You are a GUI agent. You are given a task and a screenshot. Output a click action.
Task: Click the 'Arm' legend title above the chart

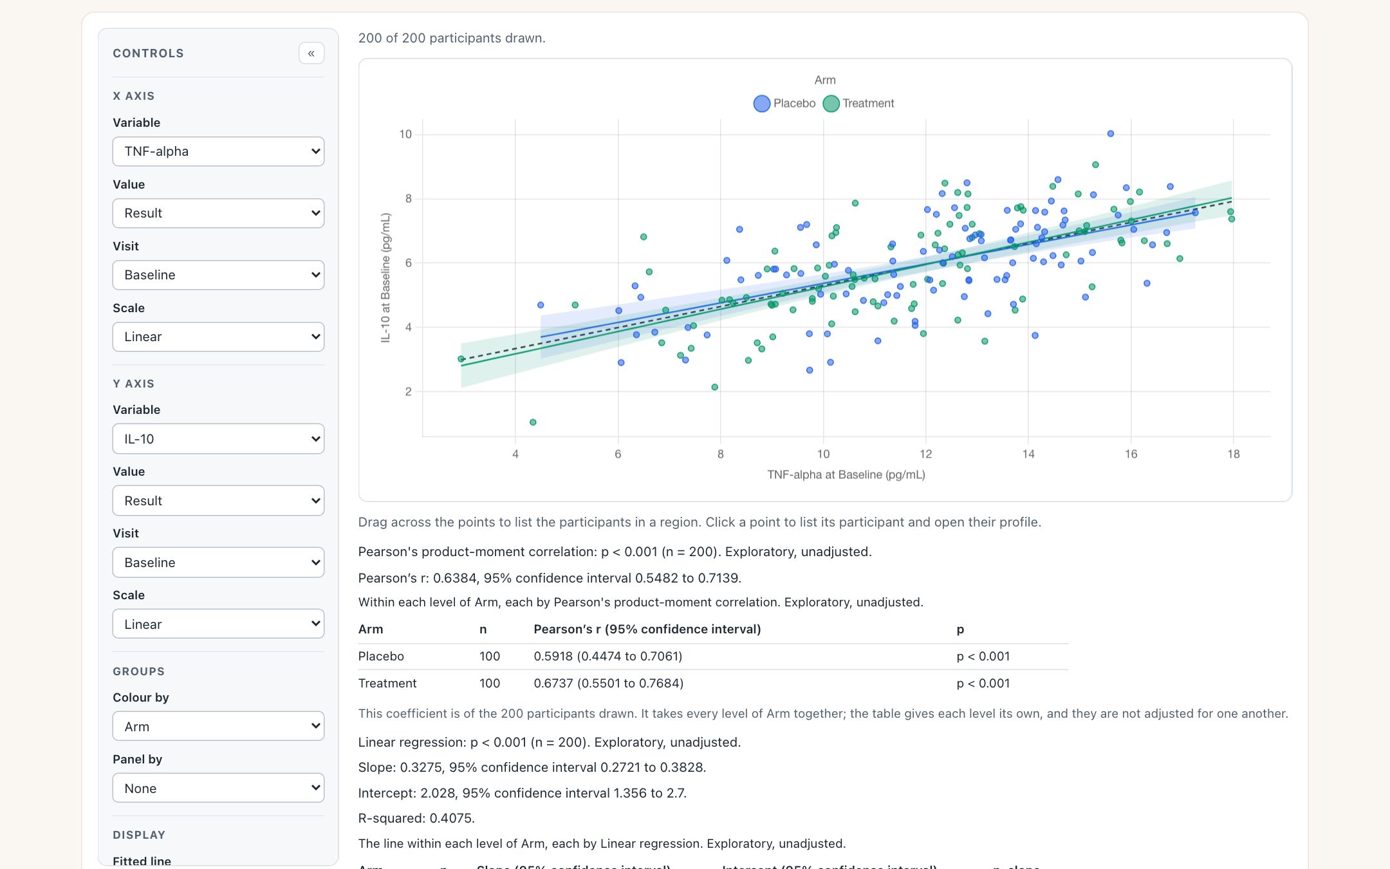[825, 80]
